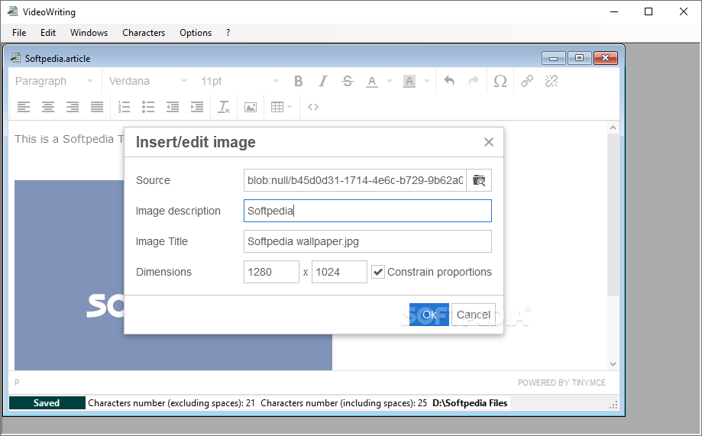
Task: Open the Edit menu
Action: (x=48, y=33)
